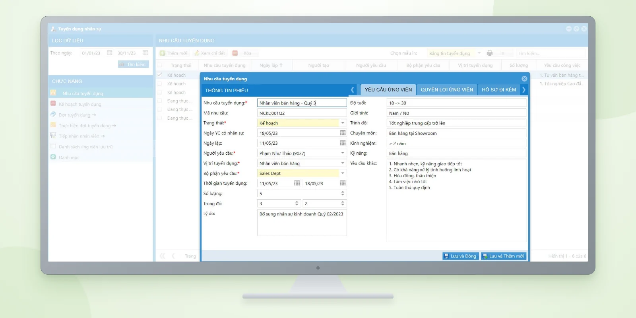The height and width of the screenshot is (318, 636).
Task: Open calendar for 11/05/23 recruitment start date
Action: tap(297, 183)
